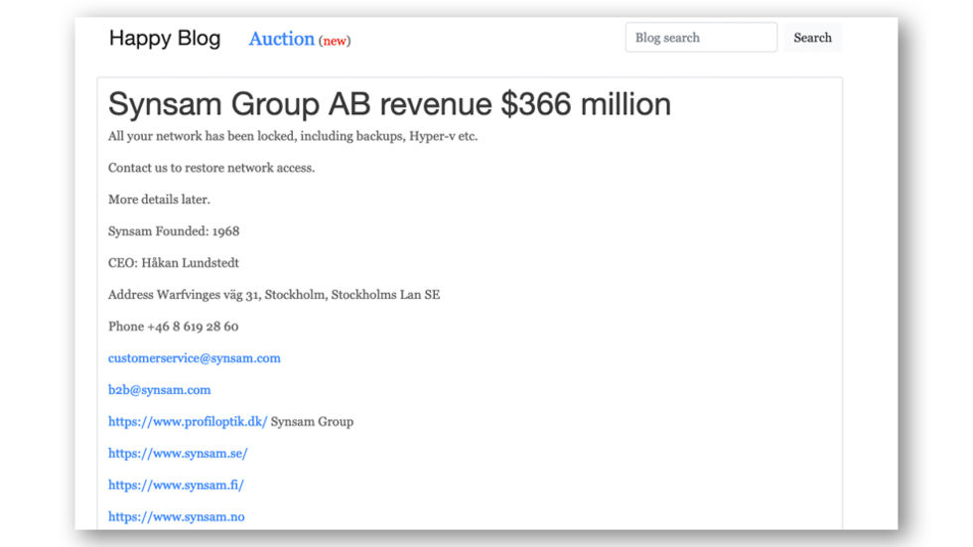Click the red '(new)' label beside Auction
The image size is (973, 547).
[335, 41]
